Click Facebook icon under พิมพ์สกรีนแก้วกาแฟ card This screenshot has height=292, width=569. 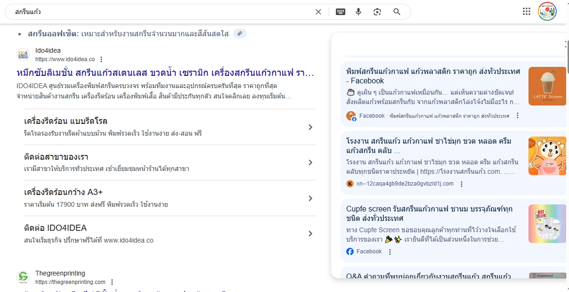click(x=351, y=116)
